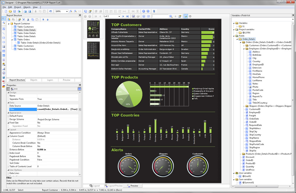This screenshot has width=296, height=193.
Task: Click the Gauge object tool icon
Action: point(4,73)
